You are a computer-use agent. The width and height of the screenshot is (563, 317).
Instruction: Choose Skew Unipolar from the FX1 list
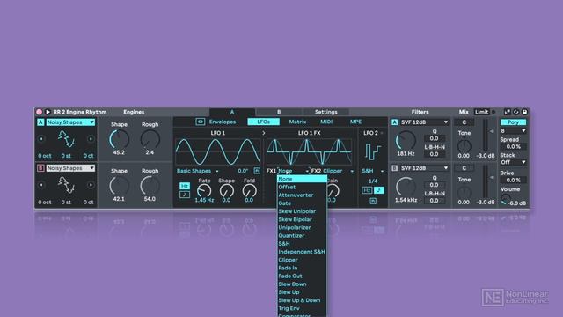tap(302, 211)
